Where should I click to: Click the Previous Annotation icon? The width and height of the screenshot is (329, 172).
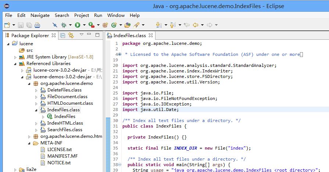tap(173, 25)
